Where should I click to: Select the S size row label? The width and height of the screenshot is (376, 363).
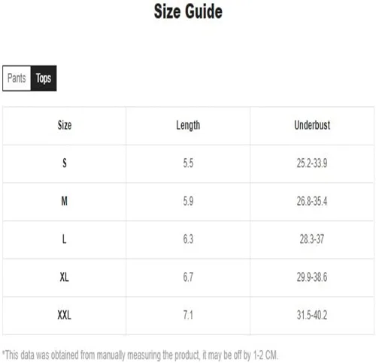65,163
